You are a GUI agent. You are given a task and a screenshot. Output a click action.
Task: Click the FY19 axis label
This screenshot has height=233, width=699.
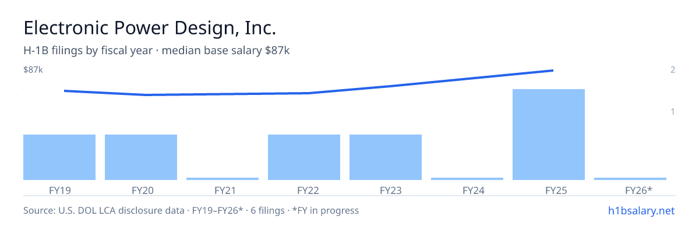59,190
